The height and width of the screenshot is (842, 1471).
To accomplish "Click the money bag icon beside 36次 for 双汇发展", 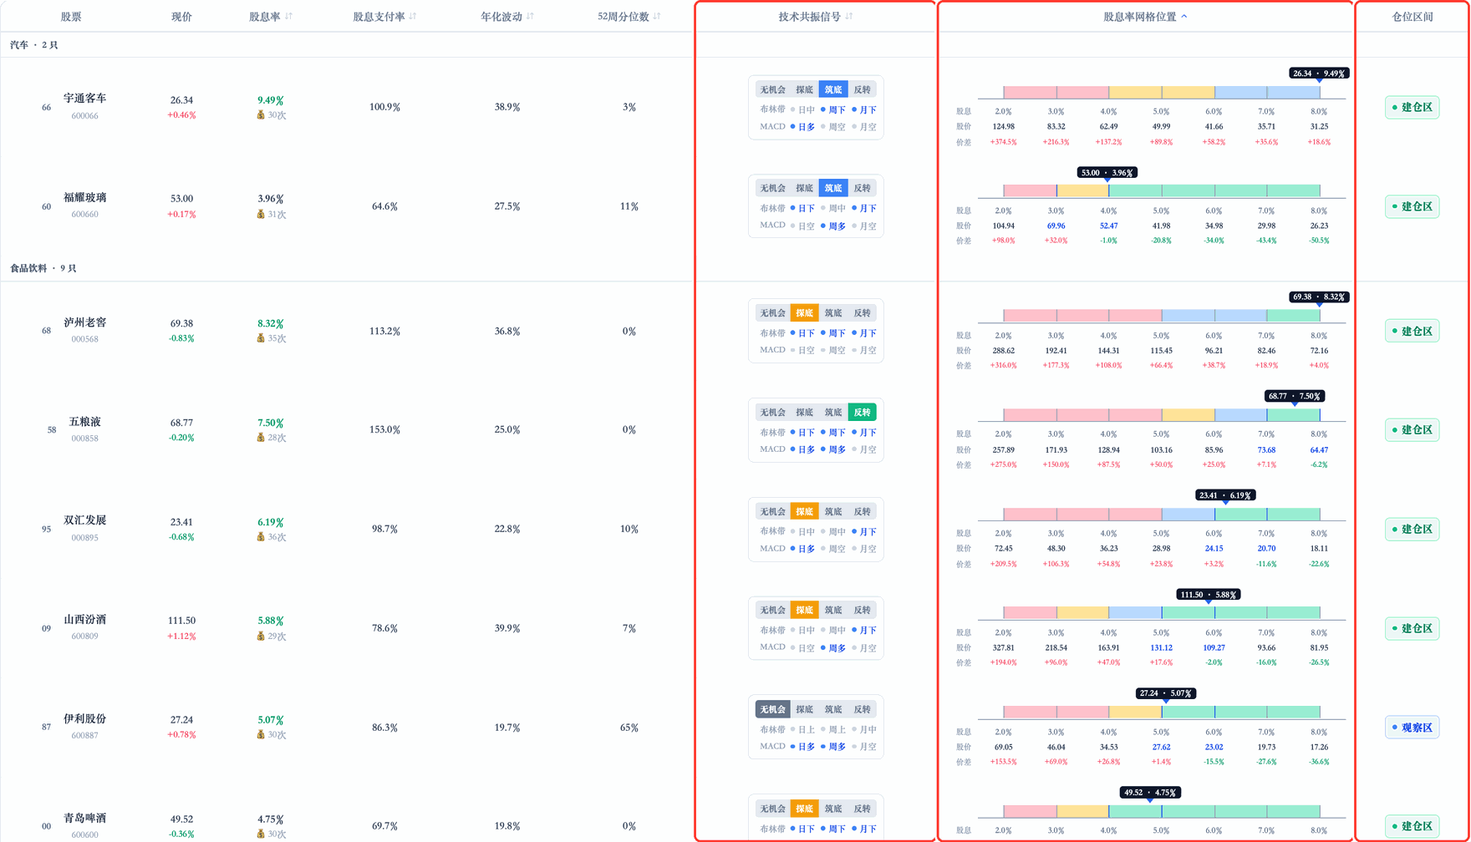I will (x=261, y=537).
